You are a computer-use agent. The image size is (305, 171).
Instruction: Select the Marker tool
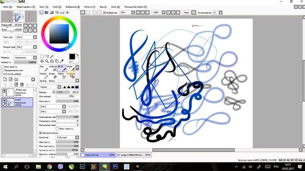[x=43, y=76]
